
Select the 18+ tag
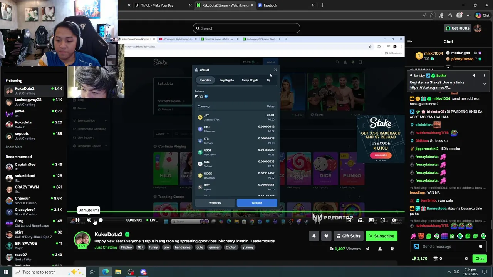click(x=140, y=247)
